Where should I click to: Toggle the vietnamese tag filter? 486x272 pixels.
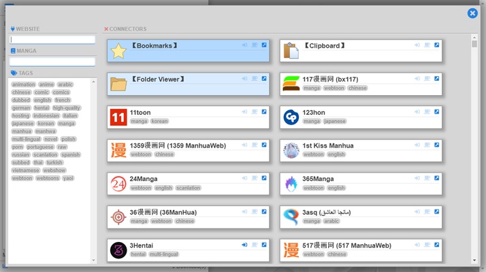point(26,171)
